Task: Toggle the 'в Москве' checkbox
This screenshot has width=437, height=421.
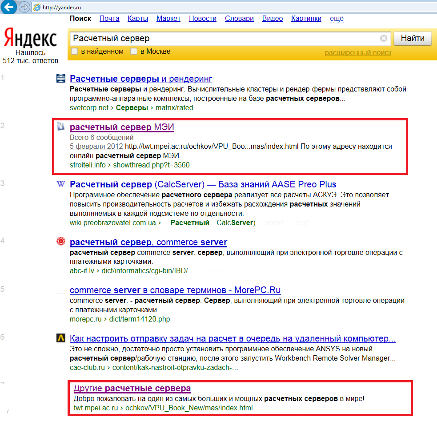Action: point(134,51)
